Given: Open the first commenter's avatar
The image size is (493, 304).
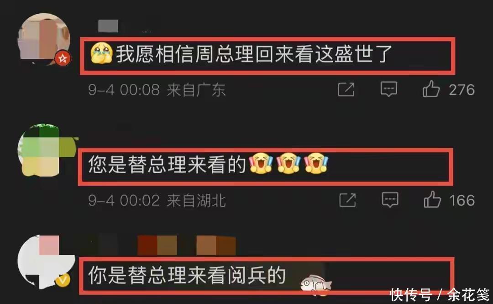Looking at the screenshot, I should tap(44, 39).
